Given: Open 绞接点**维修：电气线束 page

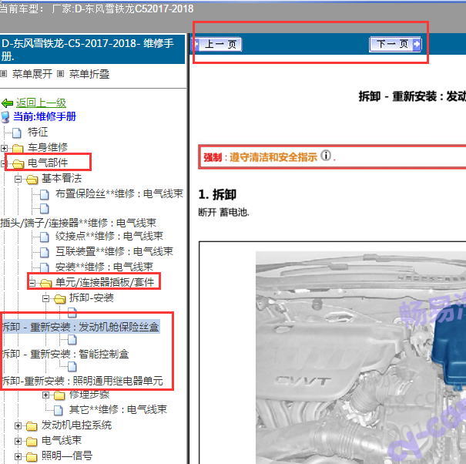Looking at the screenshot, I should [x=109, y=236].
